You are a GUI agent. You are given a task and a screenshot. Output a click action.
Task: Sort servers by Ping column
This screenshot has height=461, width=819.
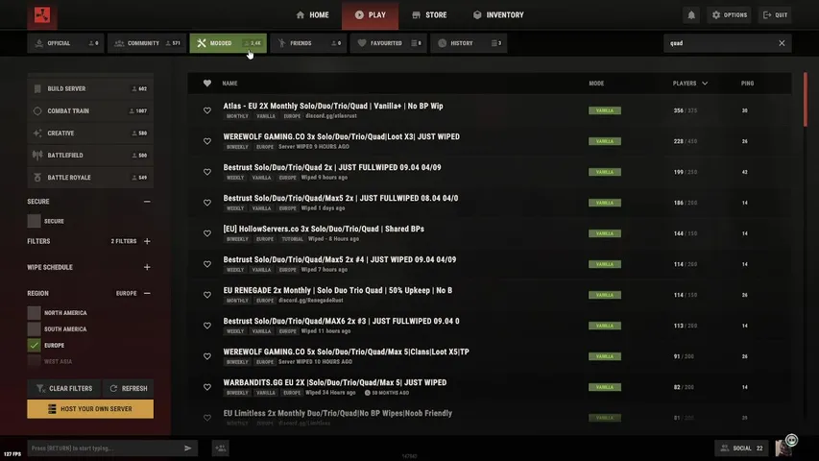[x=747, y=84]
